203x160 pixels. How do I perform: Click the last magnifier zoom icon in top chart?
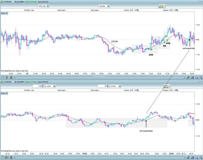(x=200, y=77)
